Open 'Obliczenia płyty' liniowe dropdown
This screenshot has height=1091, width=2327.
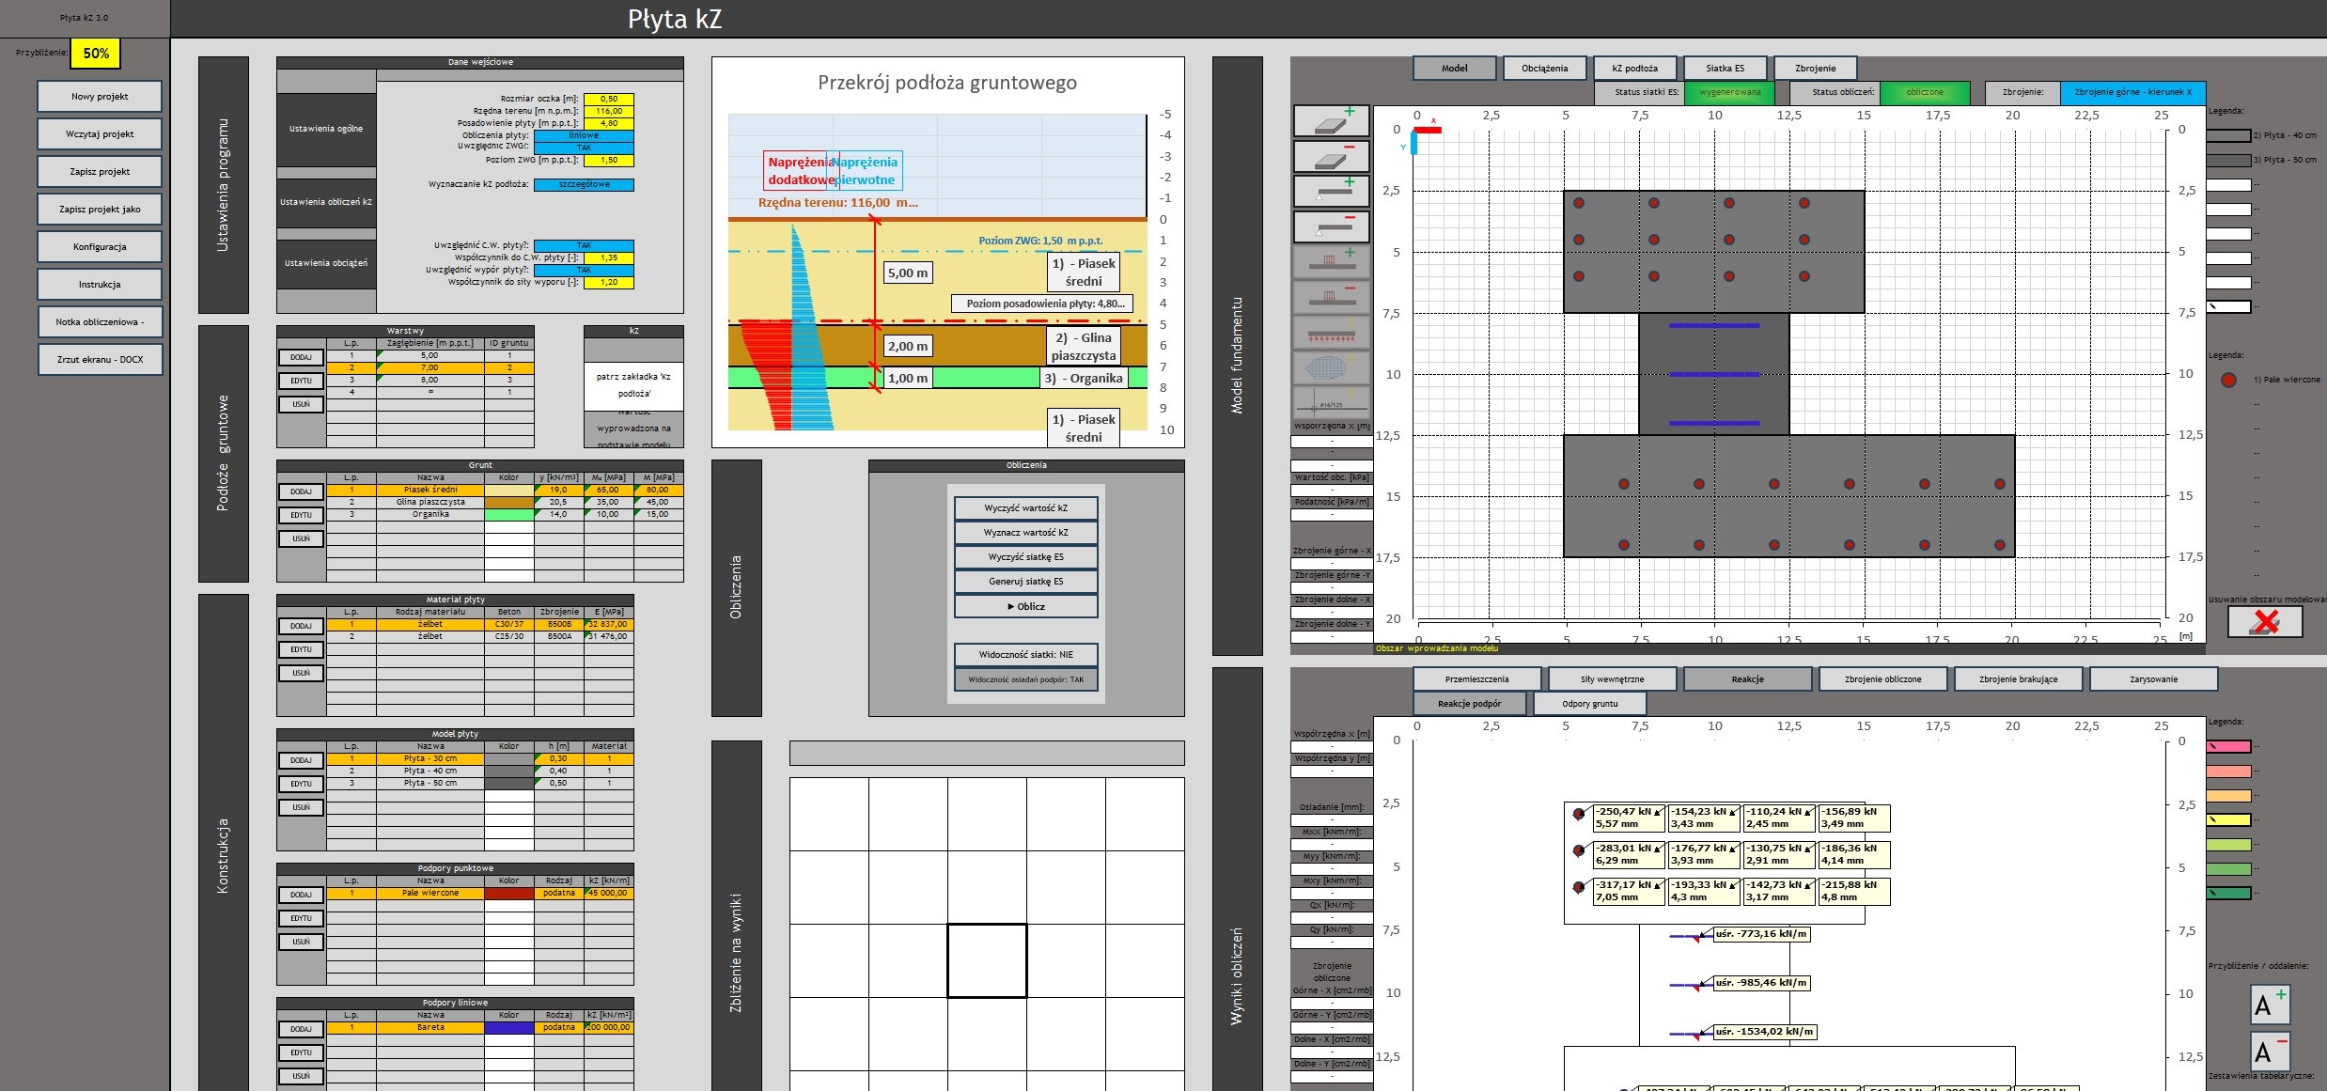[584, 135]
